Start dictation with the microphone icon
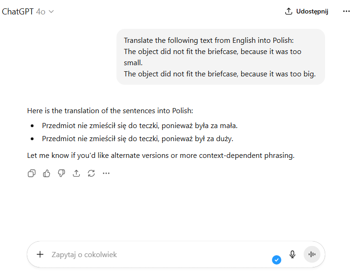The image size is (353, 272). point(292,254)
